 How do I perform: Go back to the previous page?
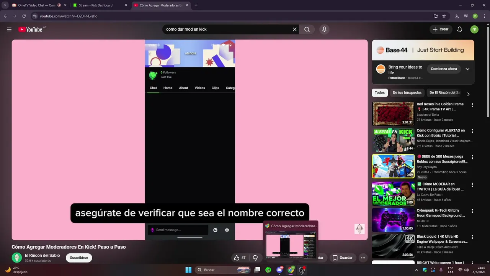coord(5,16)
